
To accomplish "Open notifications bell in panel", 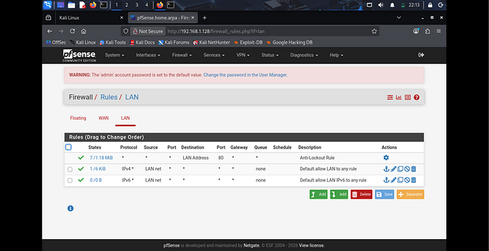I will pyautogui.click(x=392, y=5).
